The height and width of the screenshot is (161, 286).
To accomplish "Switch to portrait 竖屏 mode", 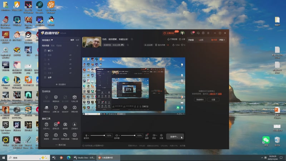I will [x=77, y=40].
